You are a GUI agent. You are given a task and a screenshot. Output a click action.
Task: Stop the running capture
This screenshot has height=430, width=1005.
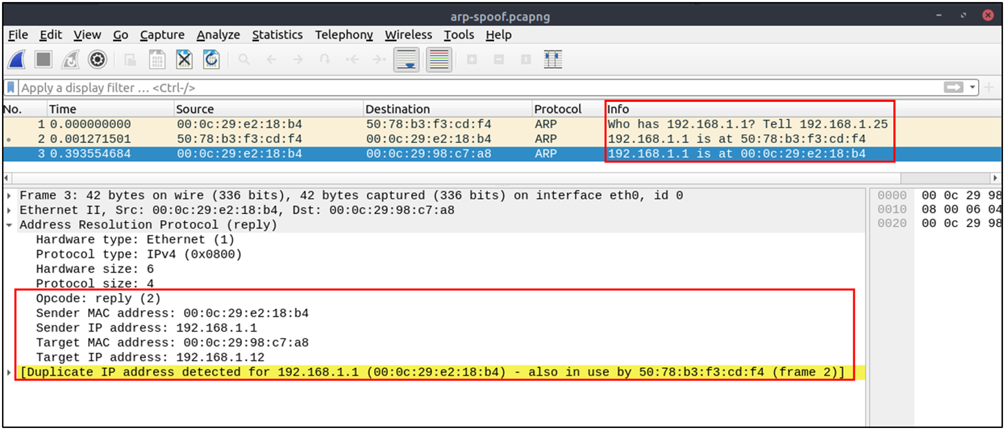click(x=43, y=60)
